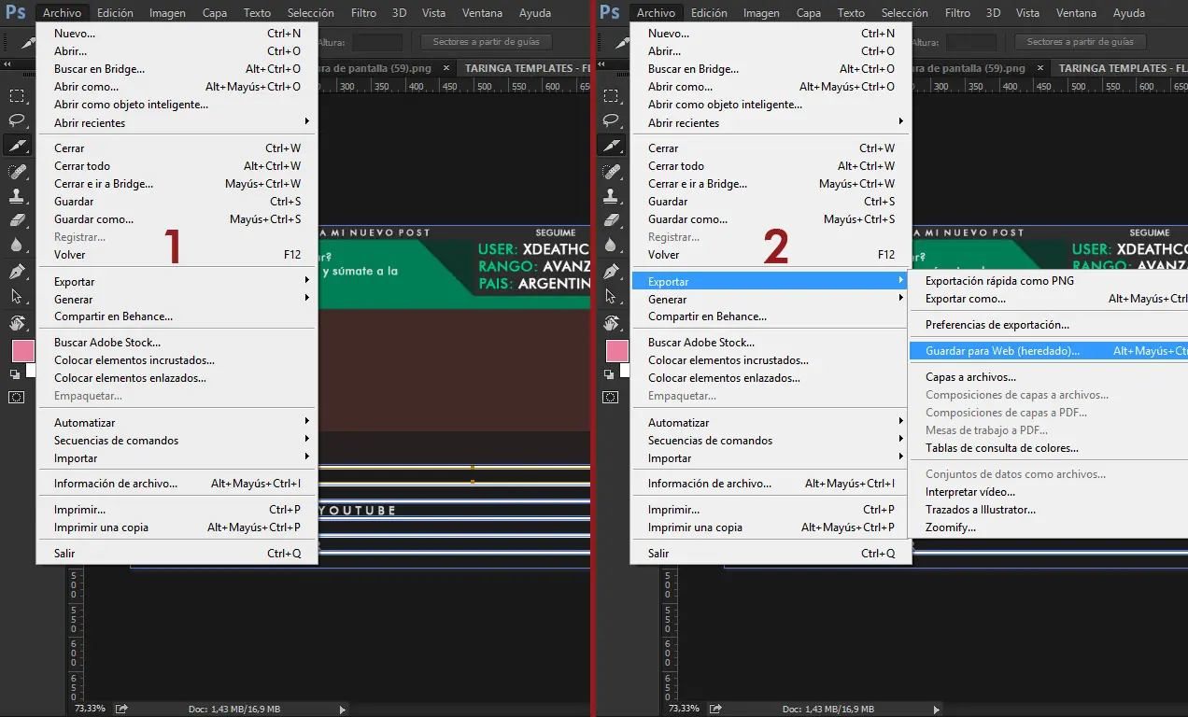This screenshot has width=1188, height=717.
Task: Collapse toolbar double-arrow in left screenshot
Action: (x=9, y=64)
